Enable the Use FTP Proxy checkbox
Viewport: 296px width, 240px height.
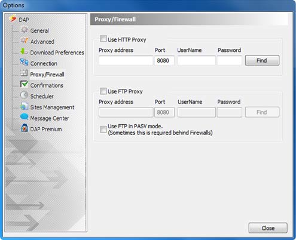pyautogui.click(x=103, y=91)
